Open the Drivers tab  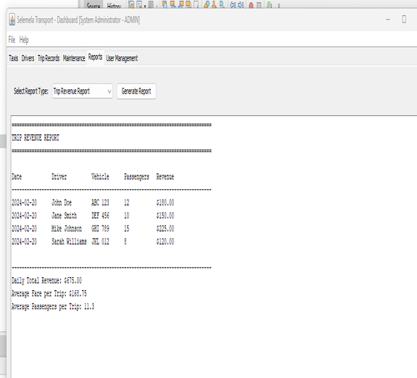[28, 58]
